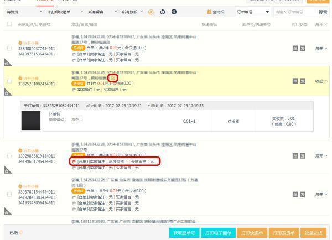Image resolution: width=332 pixels, height=240 pixels.
Task: Click the 发 status icon in first order
Action: pyautogui.click(x=303, y=49)
